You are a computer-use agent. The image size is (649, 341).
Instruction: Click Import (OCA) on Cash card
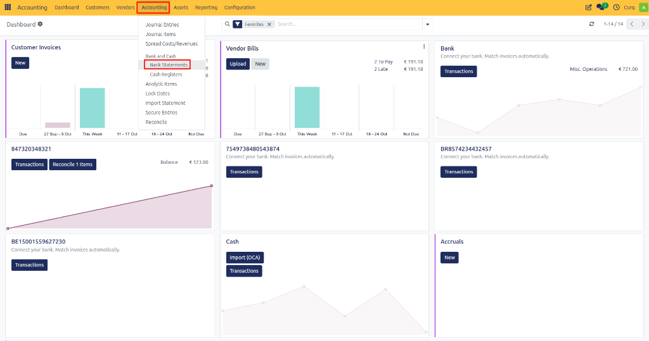245,257
